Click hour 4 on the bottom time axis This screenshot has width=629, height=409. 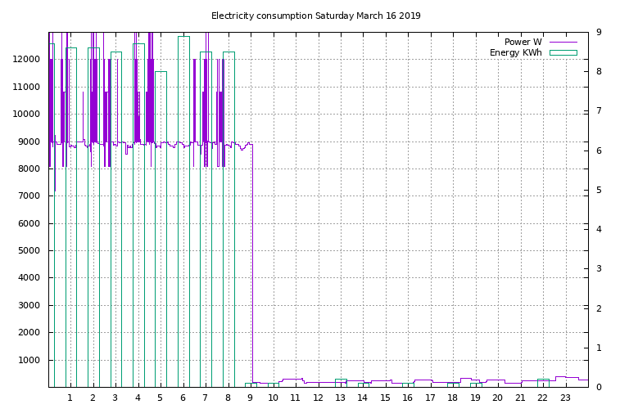(138, 398)
